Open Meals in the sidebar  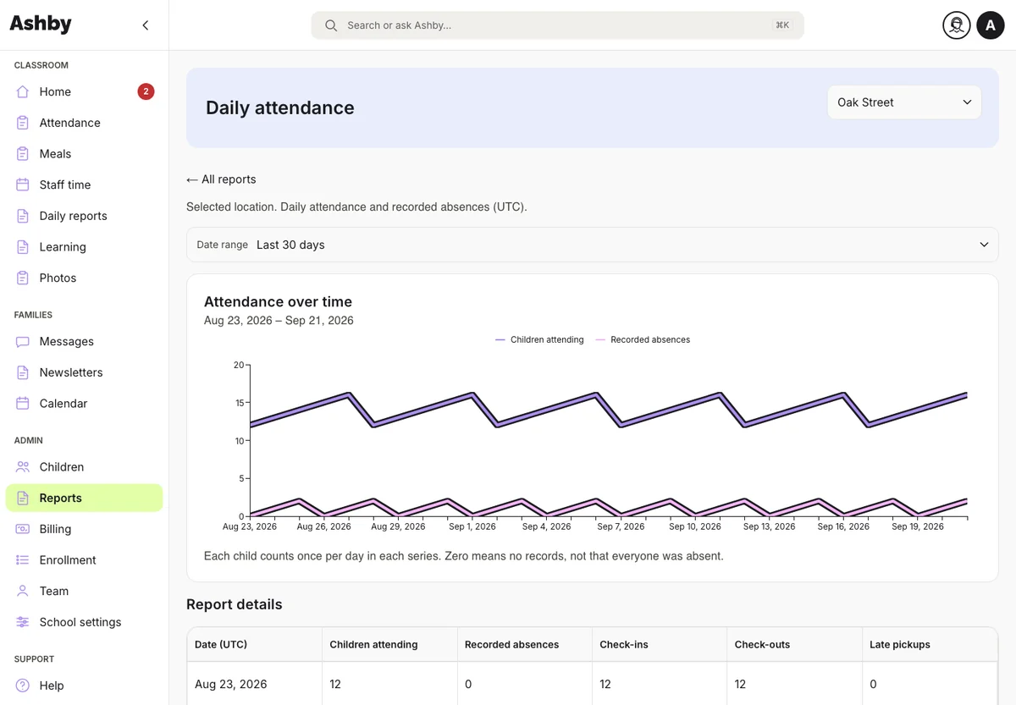click(x=84, y=154)
